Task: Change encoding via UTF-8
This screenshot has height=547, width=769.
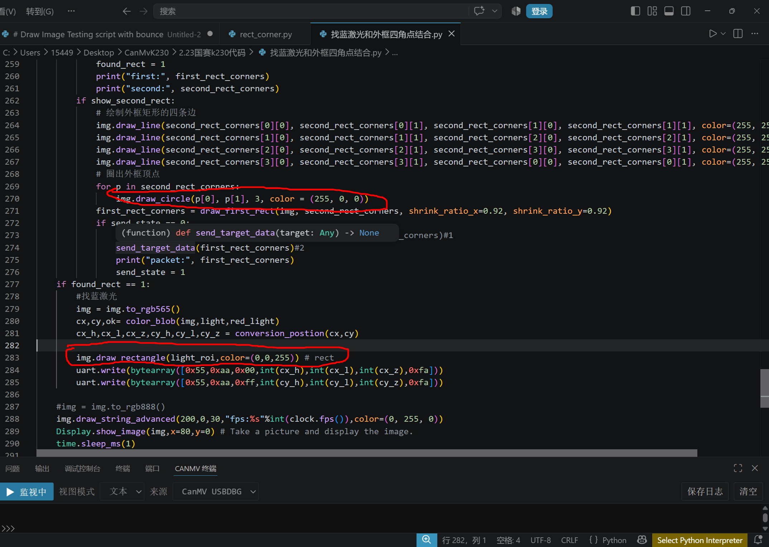Action: (x=540, y=540)
